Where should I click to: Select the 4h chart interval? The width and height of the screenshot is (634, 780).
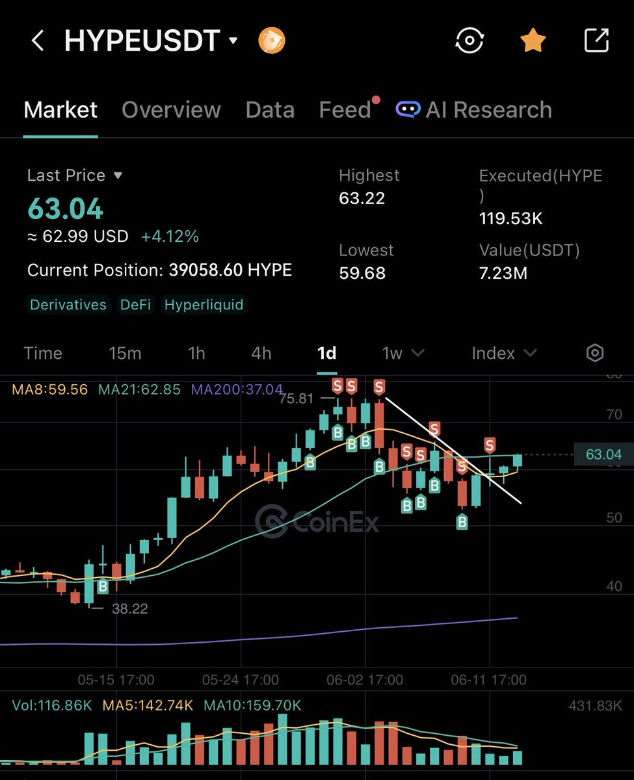tap(261, 353)
